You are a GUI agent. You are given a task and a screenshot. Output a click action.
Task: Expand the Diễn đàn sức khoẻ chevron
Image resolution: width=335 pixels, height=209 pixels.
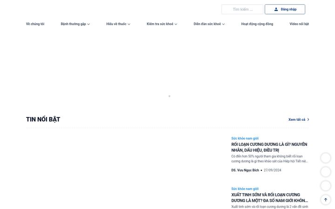coord(223,24)
